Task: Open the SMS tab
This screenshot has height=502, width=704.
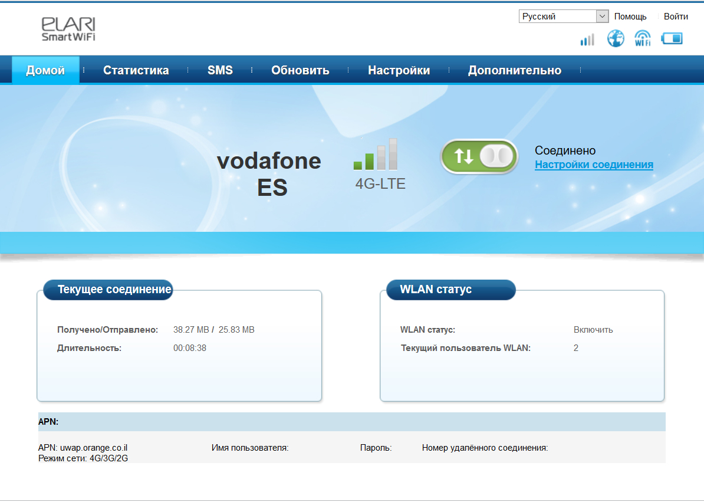Action: pos(220,70)
